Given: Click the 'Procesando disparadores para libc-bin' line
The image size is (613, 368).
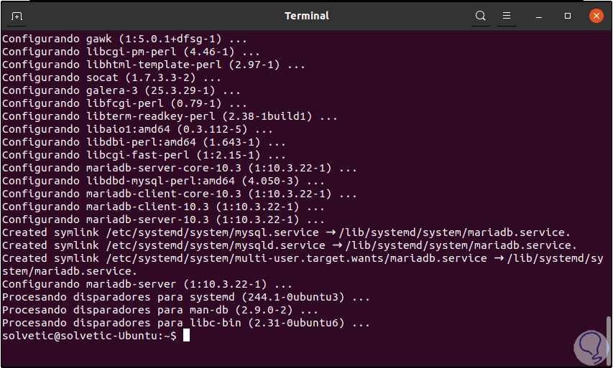Looking at the screenshot, I should pyautogui.click(x=185, y=323).
